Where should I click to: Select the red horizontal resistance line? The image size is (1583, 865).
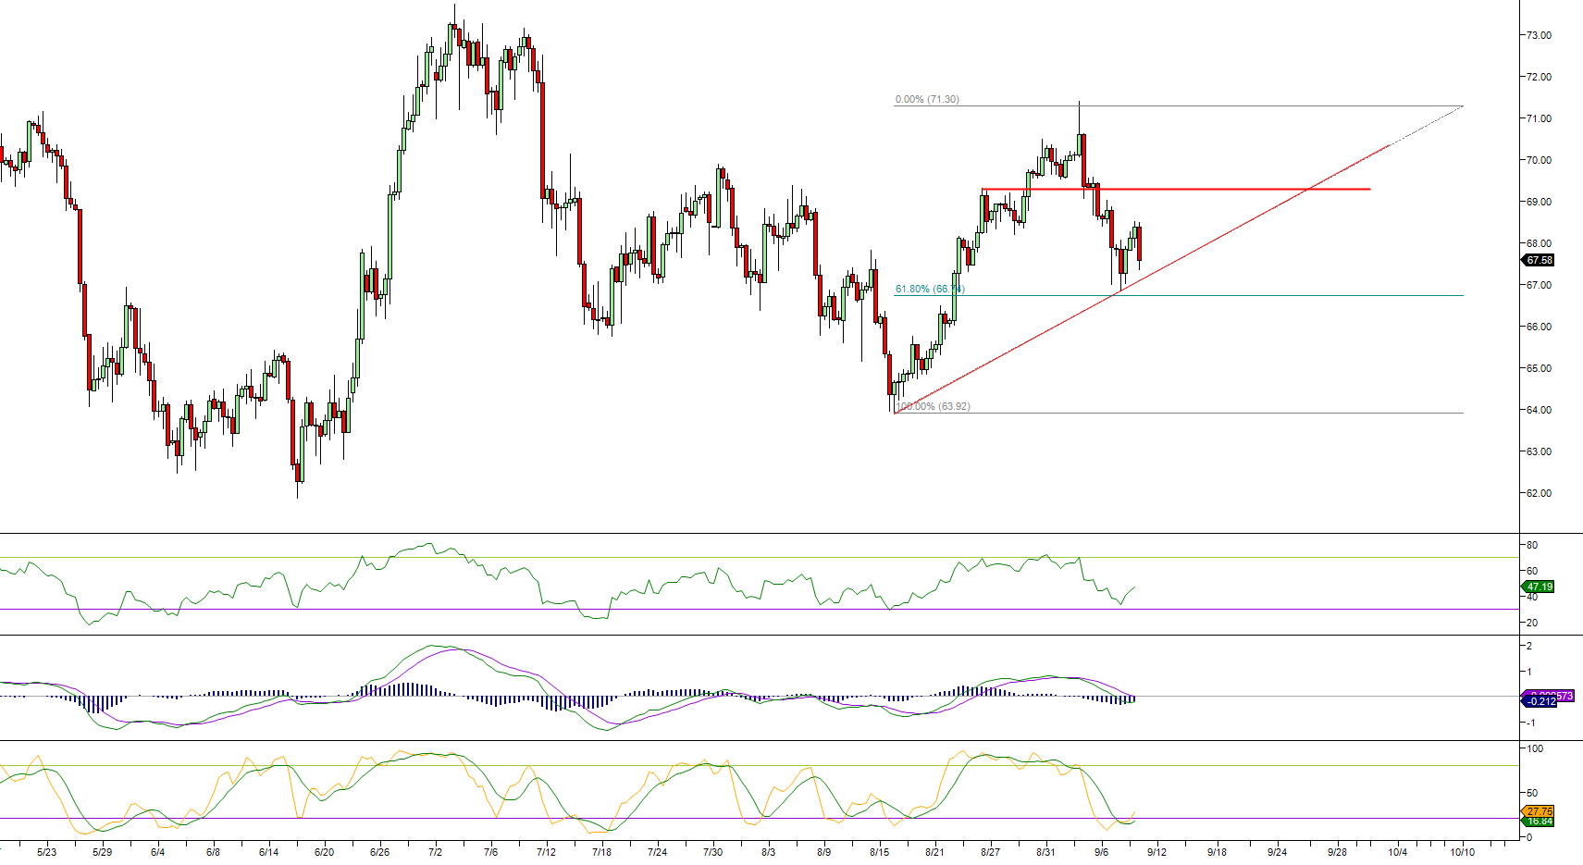[x=1203, y=189]
